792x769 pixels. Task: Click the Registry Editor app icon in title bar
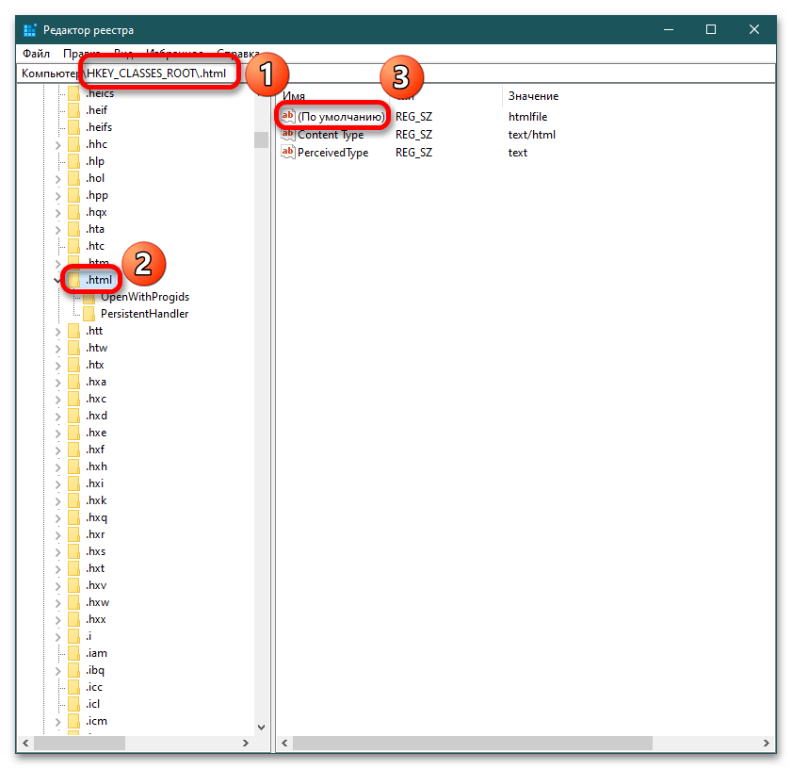coord(29,29)
